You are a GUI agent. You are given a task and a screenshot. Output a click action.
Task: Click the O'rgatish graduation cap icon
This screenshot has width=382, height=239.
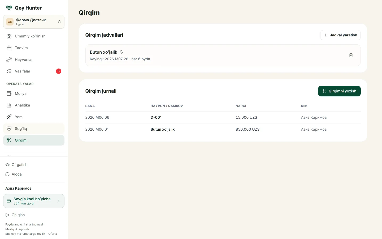(7, 165)
